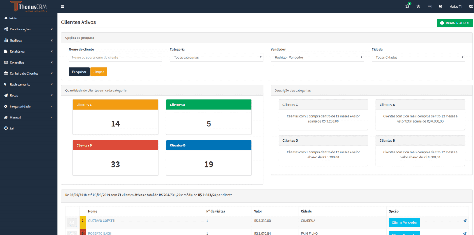
Task: Click the Clientes B count 19
Action: pos(209,165)
